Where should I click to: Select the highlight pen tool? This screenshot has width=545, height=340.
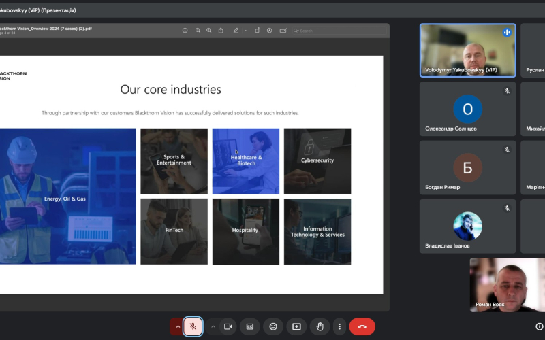(x=236, y=31)
